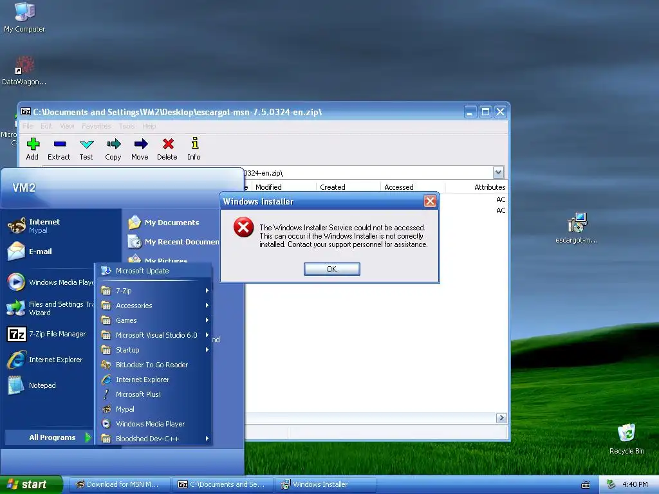Click OK in Windows Installer dialog
This screenshot has width=659, height=494.
click(x=331, y=270)
